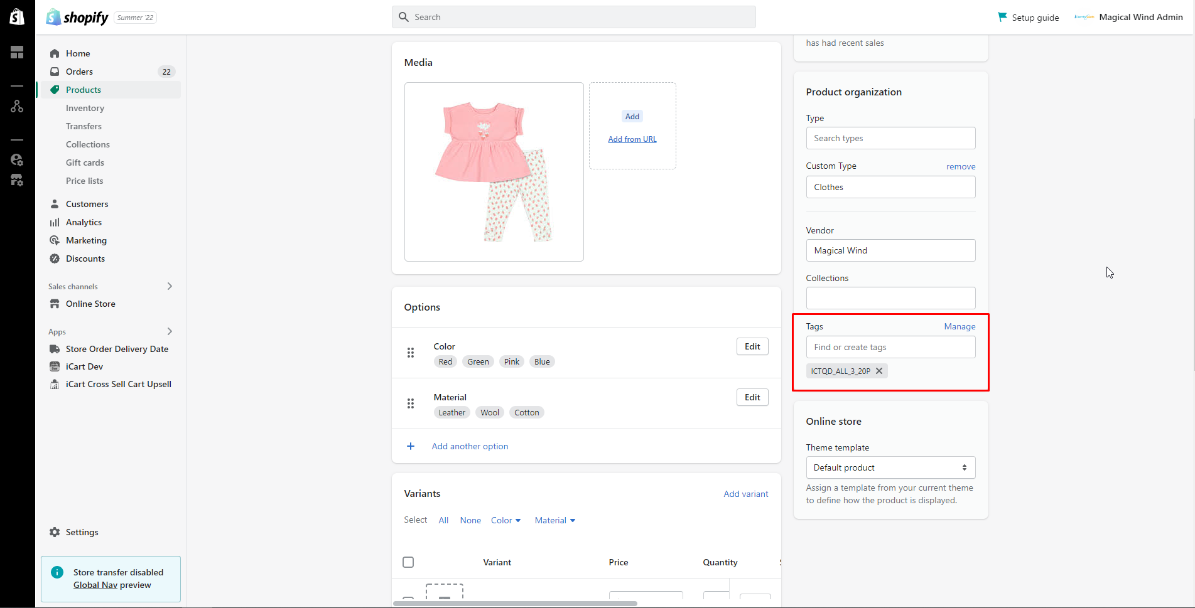The width and height of the screenshot is (1195, 608).
Task: Click the Analytics bar chart icon
Action: 55,222
